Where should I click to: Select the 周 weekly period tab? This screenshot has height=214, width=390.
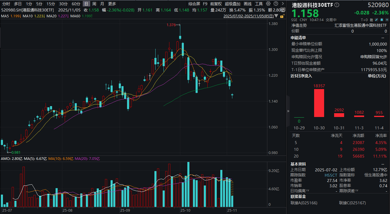[x=94, y=4]
